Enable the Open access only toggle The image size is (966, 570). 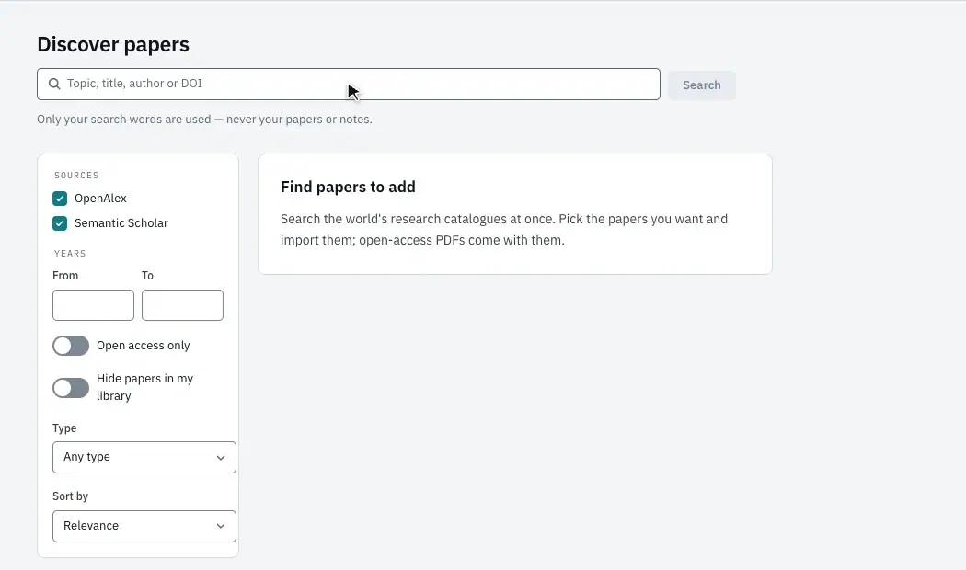click(71, 346)
